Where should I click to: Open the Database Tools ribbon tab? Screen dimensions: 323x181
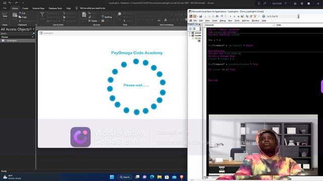point(55,8)
